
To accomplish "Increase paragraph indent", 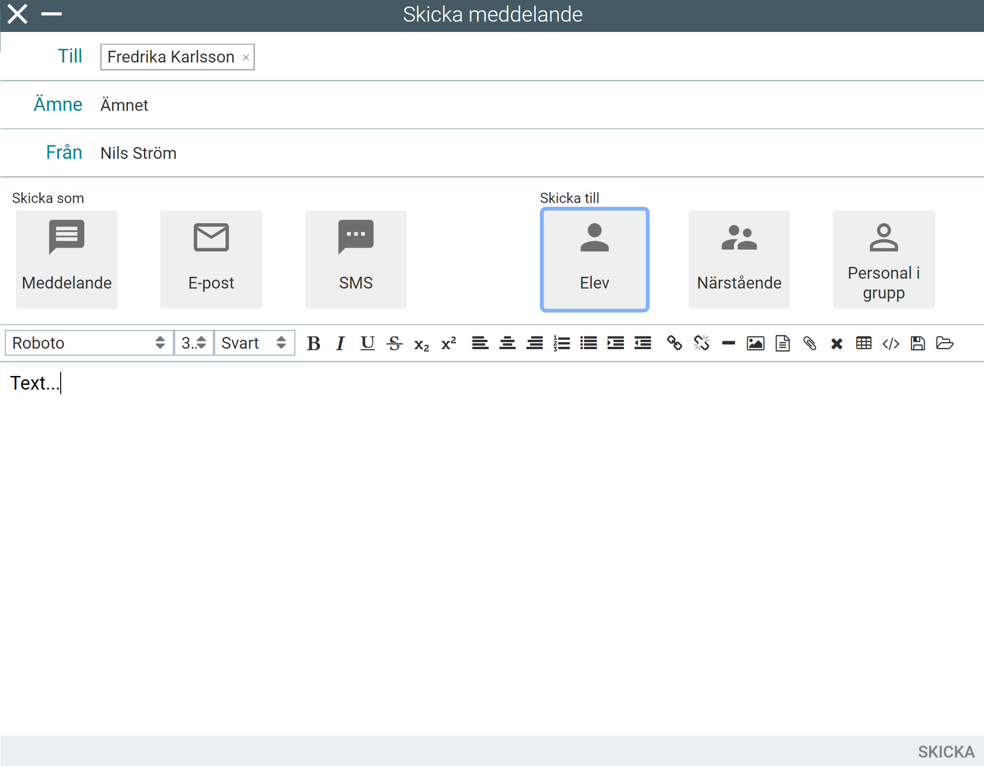I will [616, 344].
